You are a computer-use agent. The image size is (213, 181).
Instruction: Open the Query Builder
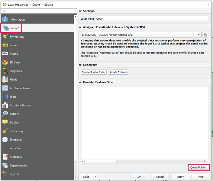(x=198, y=168)
